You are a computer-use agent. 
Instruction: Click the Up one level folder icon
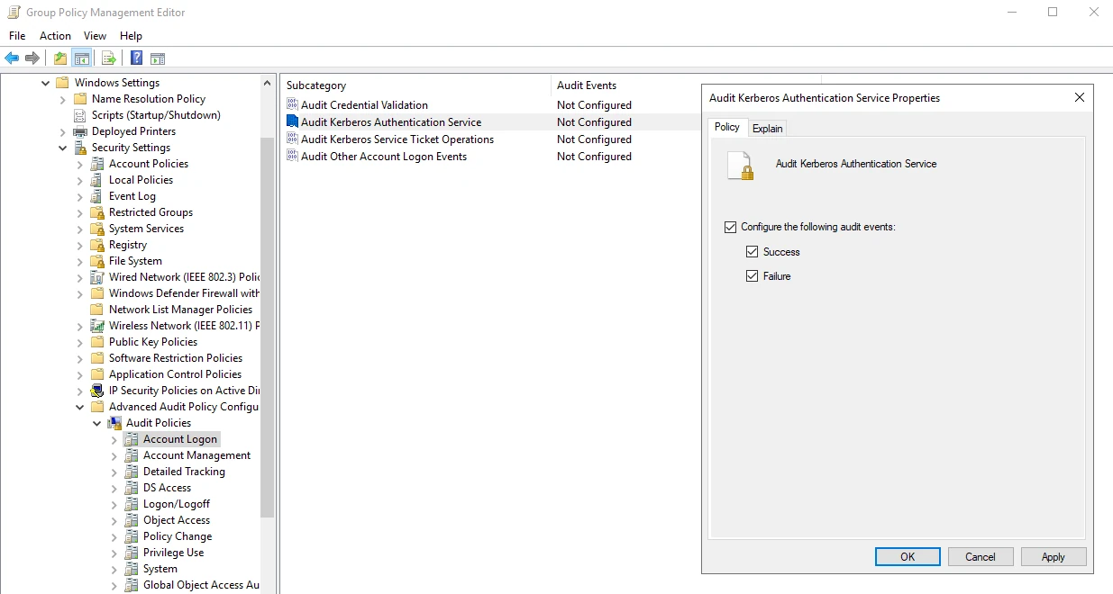60,58
